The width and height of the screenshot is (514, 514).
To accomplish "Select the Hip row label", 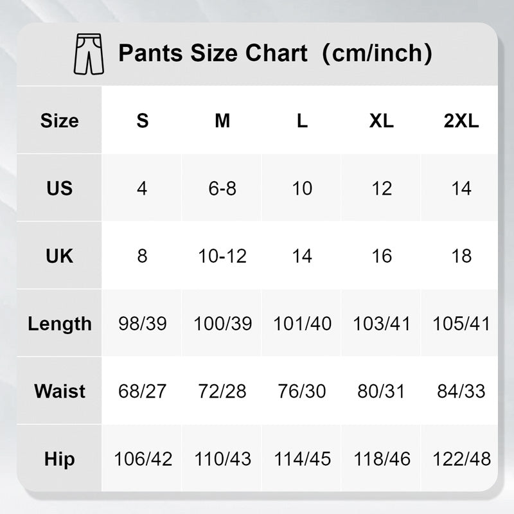I will coord(59,459).
